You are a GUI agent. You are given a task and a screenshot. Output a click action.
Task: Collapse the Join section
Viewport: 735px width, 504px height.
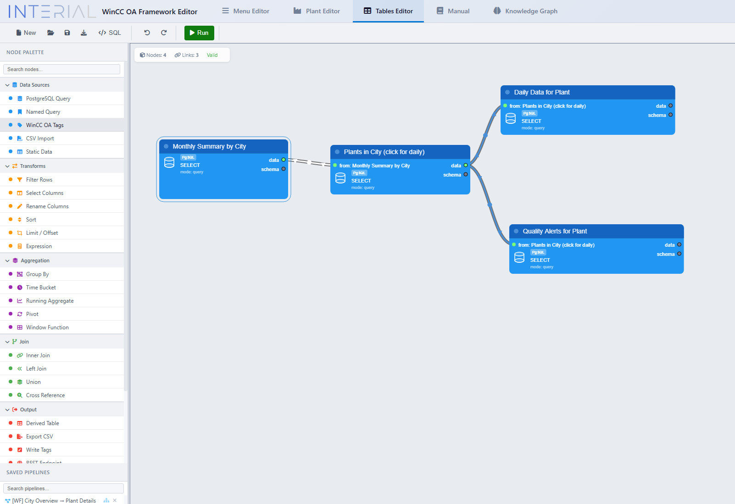click(7, 341)
